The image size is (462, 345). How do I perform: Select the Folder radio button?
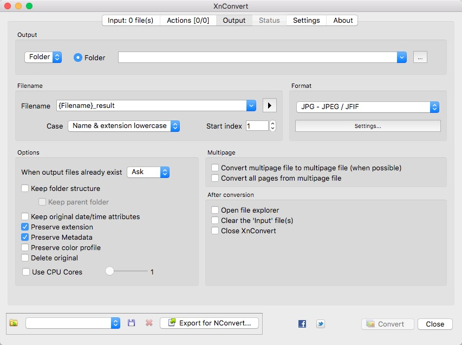click(x=78, y=58)
